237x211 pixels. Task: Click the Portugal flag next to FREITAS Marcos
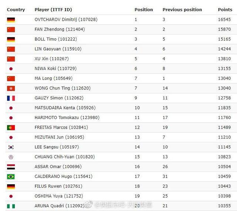pyautogui.click(x=11, y=128)
